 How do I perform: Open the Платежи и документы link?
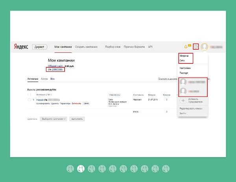coord(168,79)
